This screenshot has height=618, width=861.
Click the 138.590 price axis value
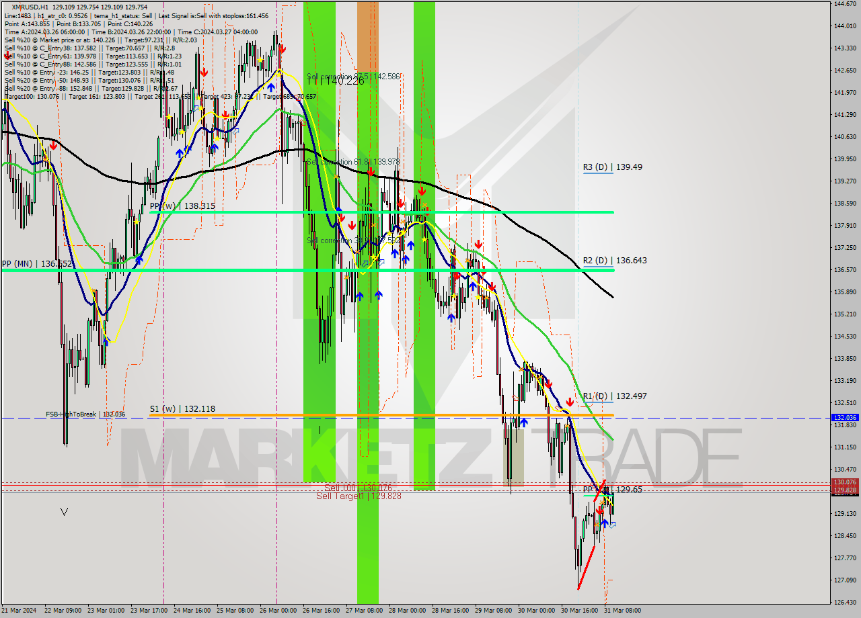(x=845, y=204)
